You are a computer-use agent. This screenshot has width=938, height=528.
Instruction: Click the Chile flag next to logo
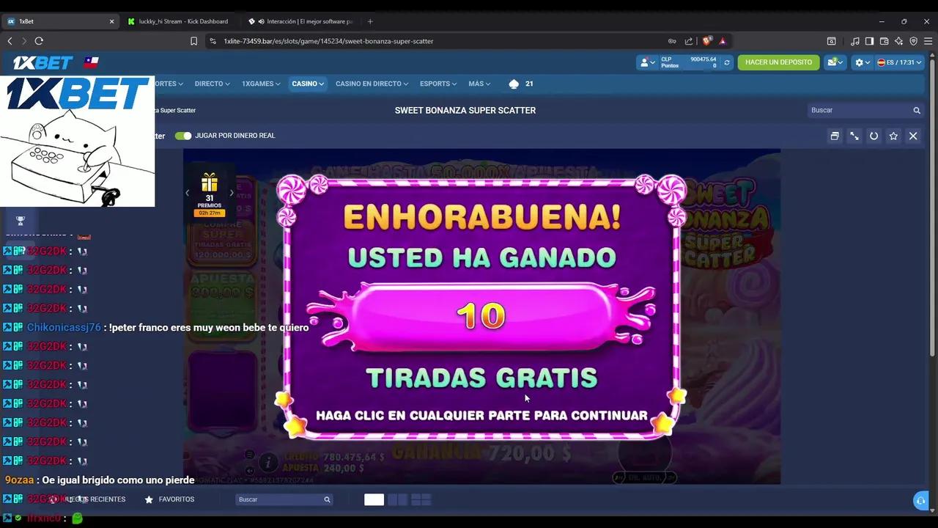tap(91, 62)
